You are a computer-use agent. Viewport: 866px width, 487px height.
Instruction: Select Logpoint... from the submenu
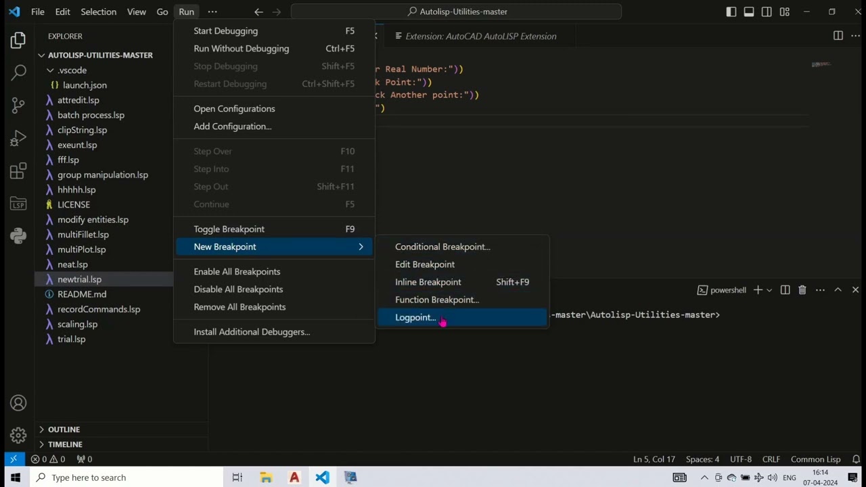pyautogui.click(x=462, y=317)
